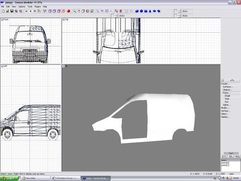
Task: Click the blue sphere primitive icon
Action: 141,11
